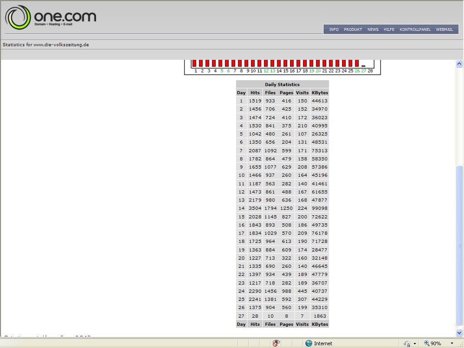Image resolution: width=464 pixels, height=348 pixels.
Task: Go to KONTROLLPANEL in navigation bar
Action: tap(415, 29)
